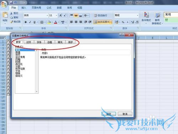178x134 pixels.
Task: Save the workbook from quick access toolbar
Action: coord(11,3)
